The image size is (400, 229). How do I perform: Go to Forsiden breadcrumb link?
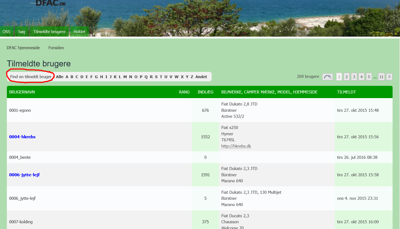coord(56,48)
